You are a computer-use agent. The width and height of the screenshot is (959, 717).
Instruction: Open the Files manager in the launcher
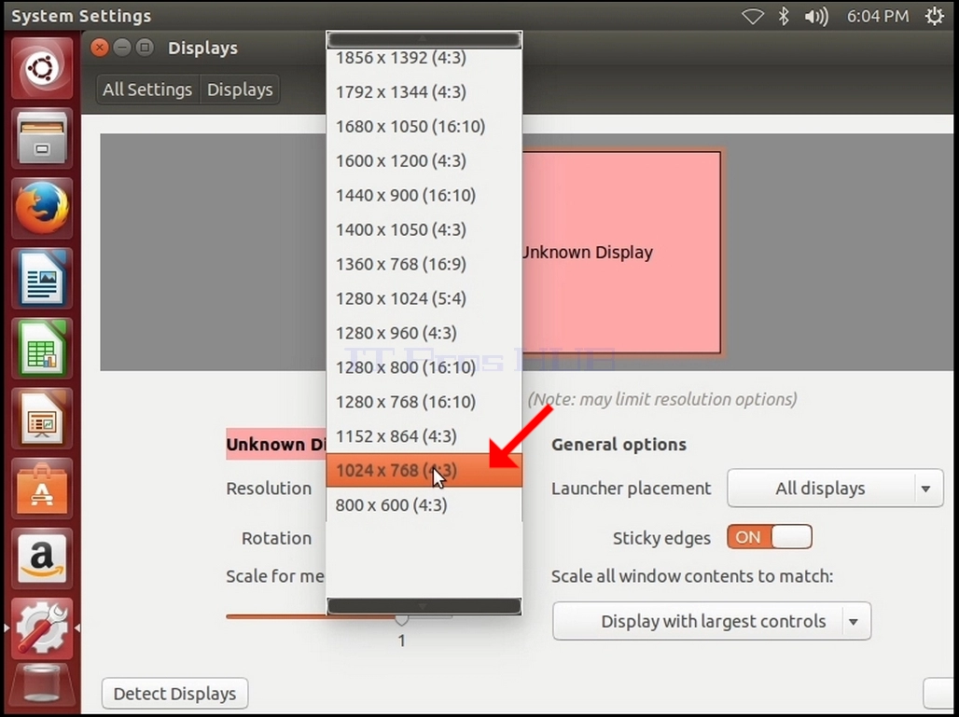click(42, 138)
